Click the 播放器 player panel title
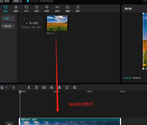Viewport: 147px width, 125px height. coord(128,9)
